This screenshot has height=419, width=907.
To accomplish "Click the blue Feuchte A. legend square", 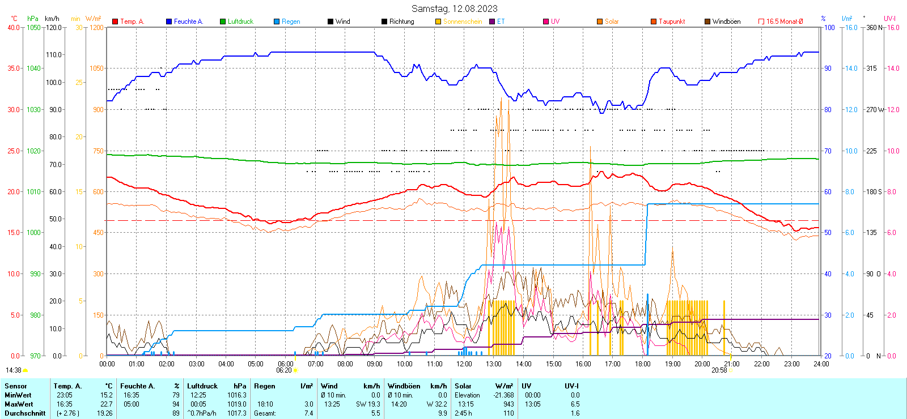I will click(169, 22).
